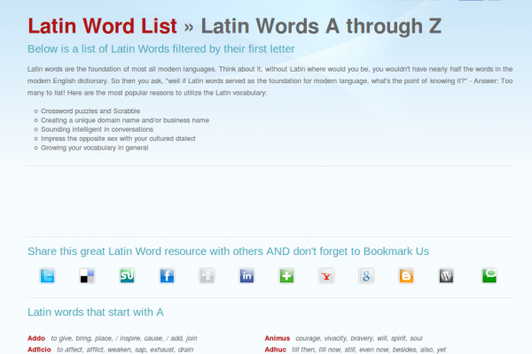Image resolution: width=532 pixels, height=354 pixels.
Task: Click the "Latin Words A through Z" heading
Action: (x=321, y=26)
